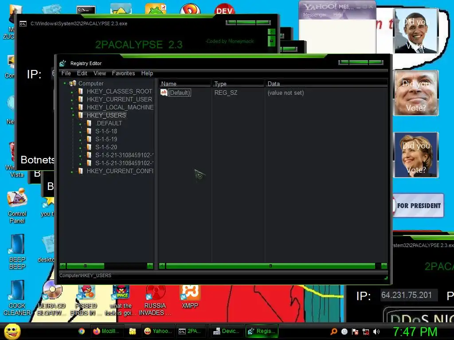Select the HKEY_LOCAL_MACHINE folder icon

tap(81, 107)
